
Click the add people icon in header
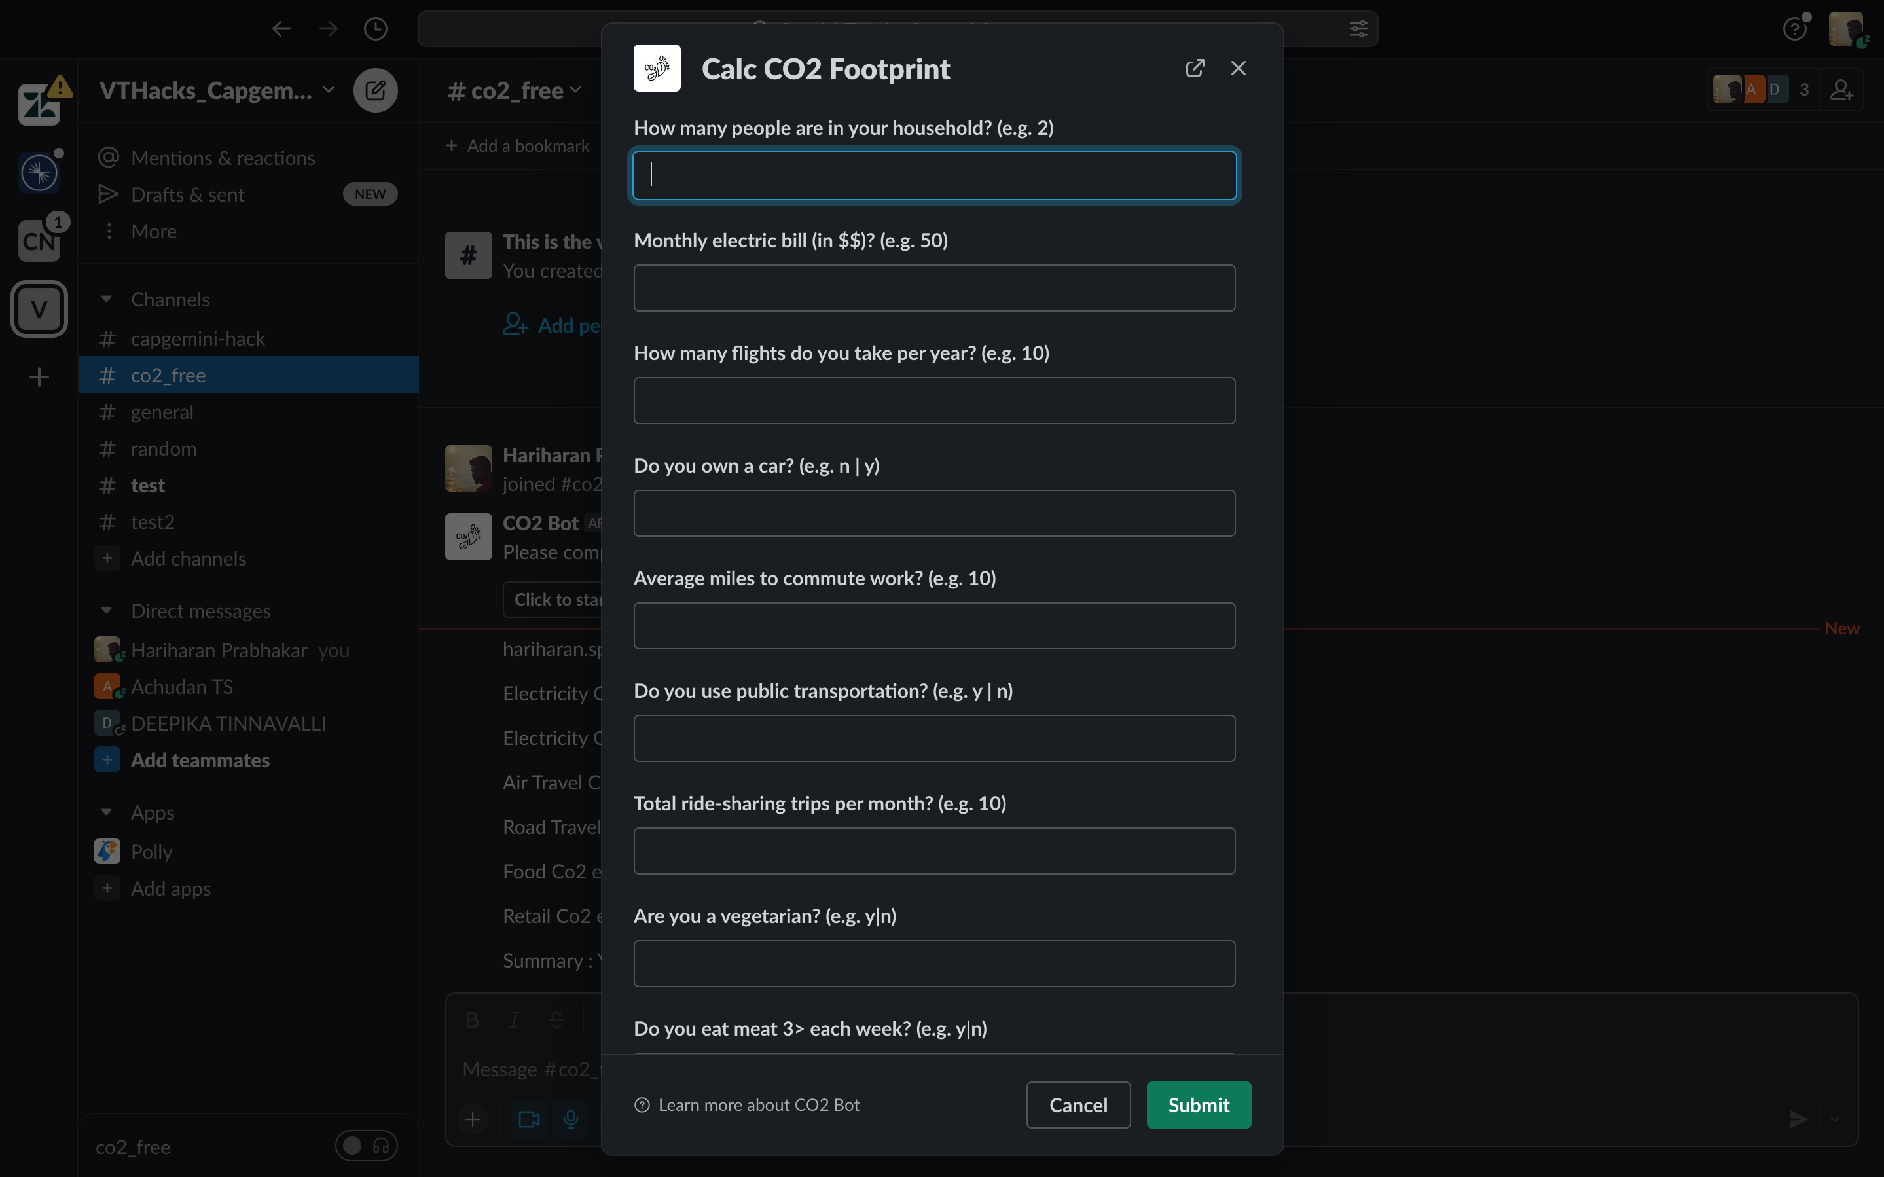point(1841,90)
